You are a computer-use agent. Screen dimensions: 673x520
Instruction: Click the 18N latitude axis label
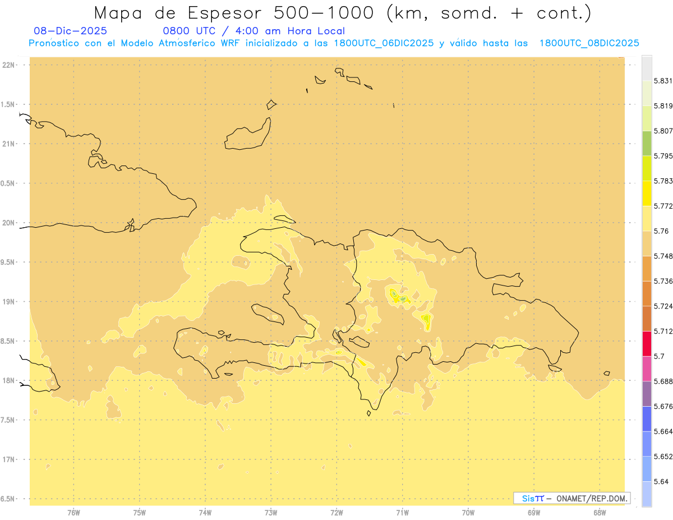click(8, 380)
